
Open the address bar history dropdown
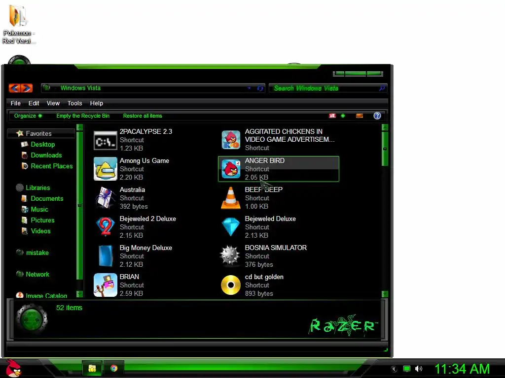click(x=249, y=88)
